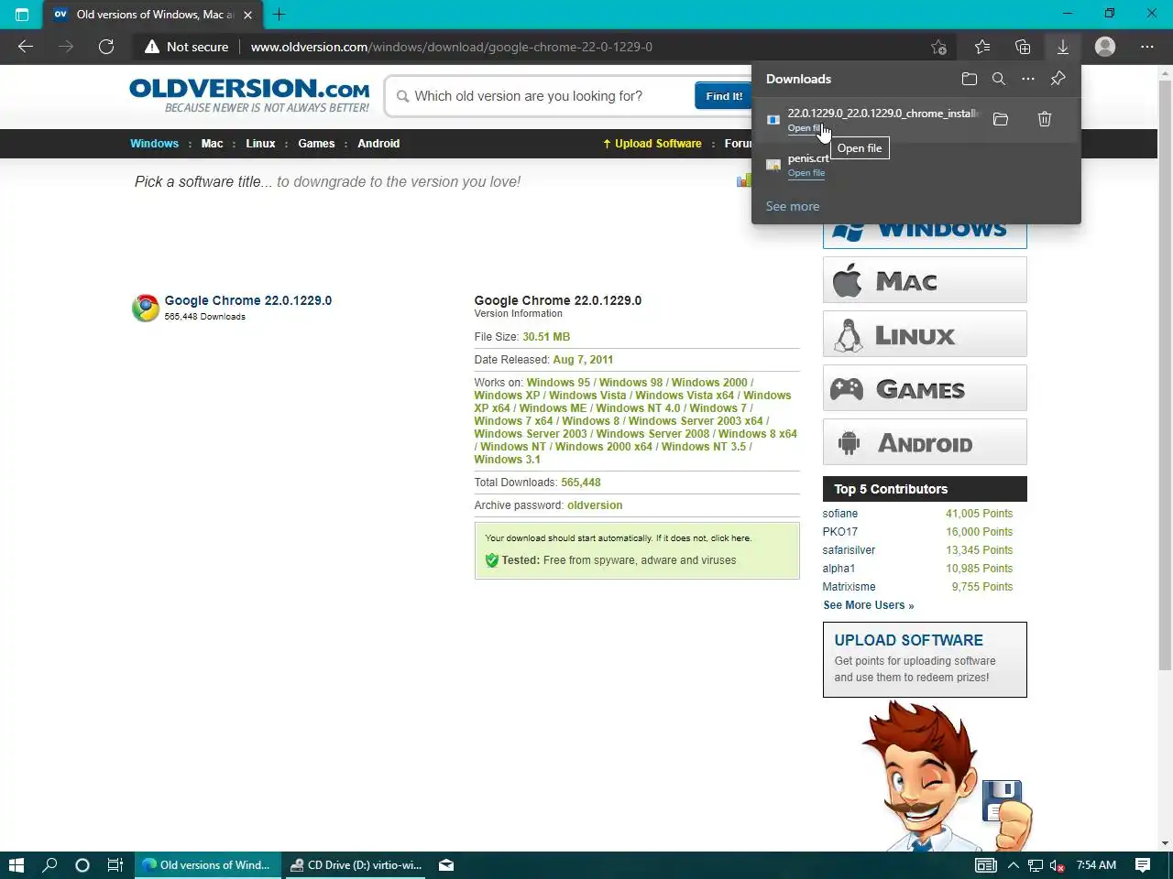Open the Windows Start menu
Screen dimensions: 1173x879
coord(16,865)
